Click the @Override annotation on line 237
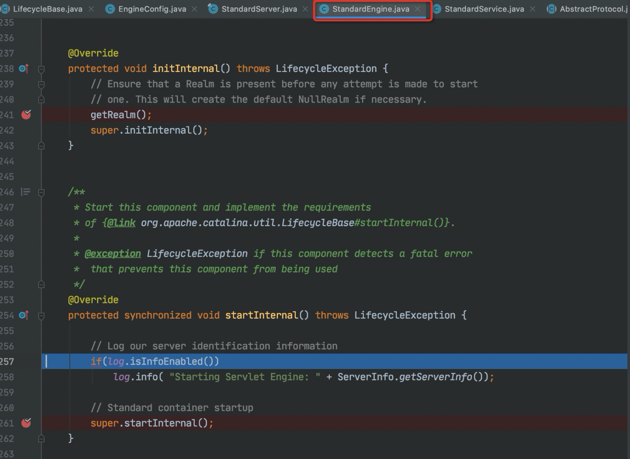Screen dimensions: 630x459 93,53
